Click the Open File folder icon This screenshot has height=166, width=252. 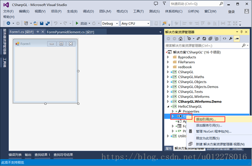(x=35, y=24)
